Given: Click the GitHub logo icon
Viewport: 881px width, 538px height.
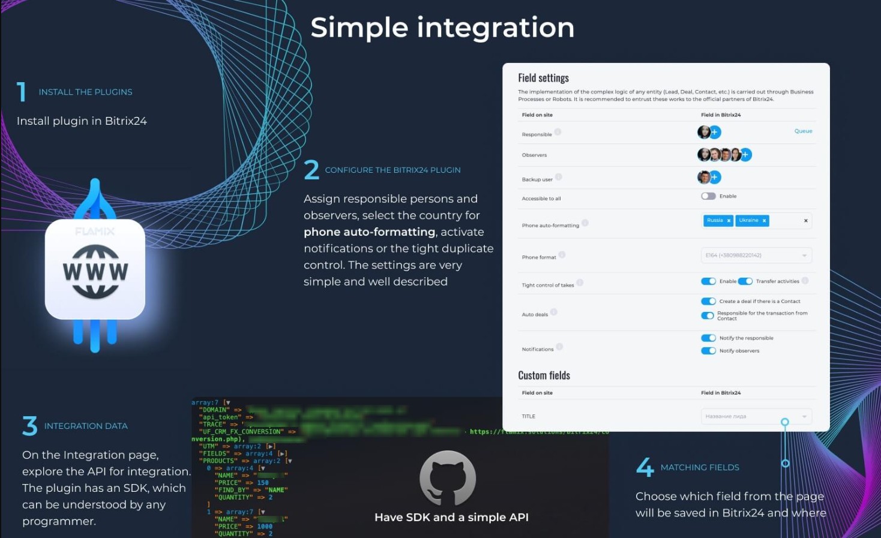Looking at the screenshot, I should coord(448,478).
